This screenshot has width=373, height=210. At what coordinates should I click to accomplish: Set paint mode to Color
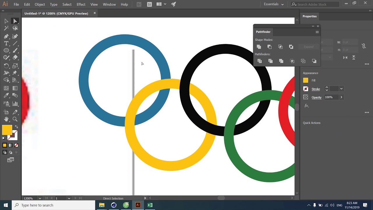pos(5,145)
